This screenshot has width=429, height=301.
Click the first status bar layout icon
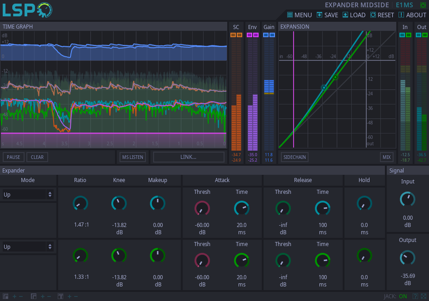pos(5,296)
